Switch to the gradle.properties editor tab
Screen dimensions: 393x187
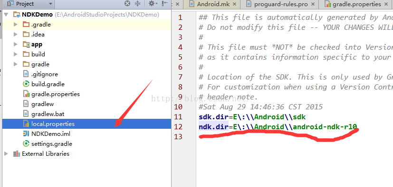click(x=357, y=4)
